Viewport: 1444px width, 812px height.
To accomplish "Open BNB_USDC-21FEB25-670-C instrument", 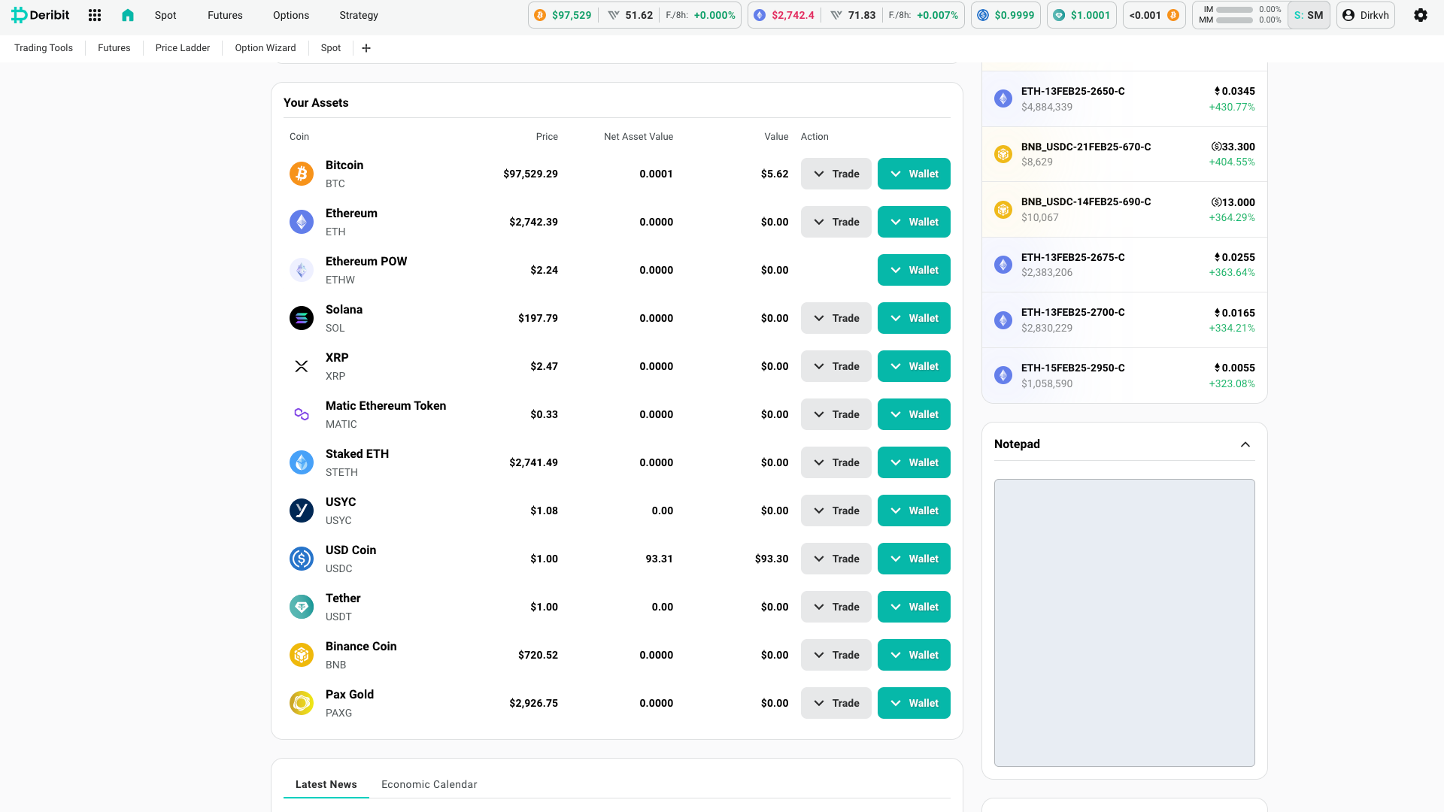I will click(1124, 154).
